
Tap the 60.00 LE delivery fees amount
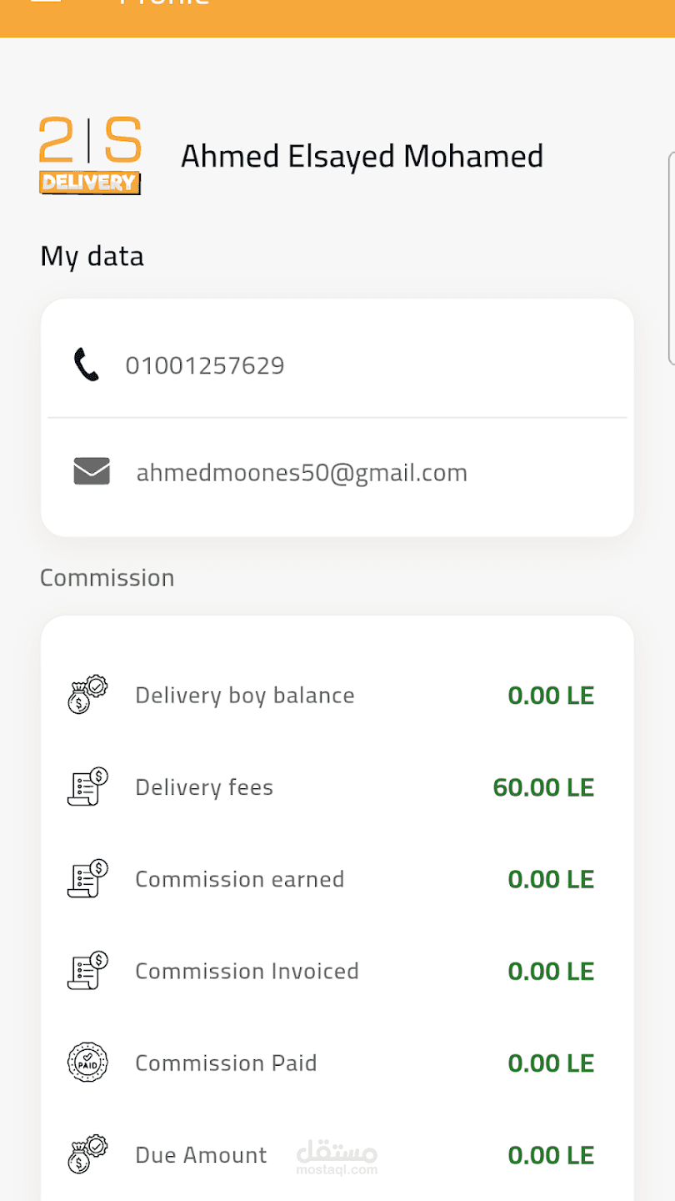tap(543, 787)
